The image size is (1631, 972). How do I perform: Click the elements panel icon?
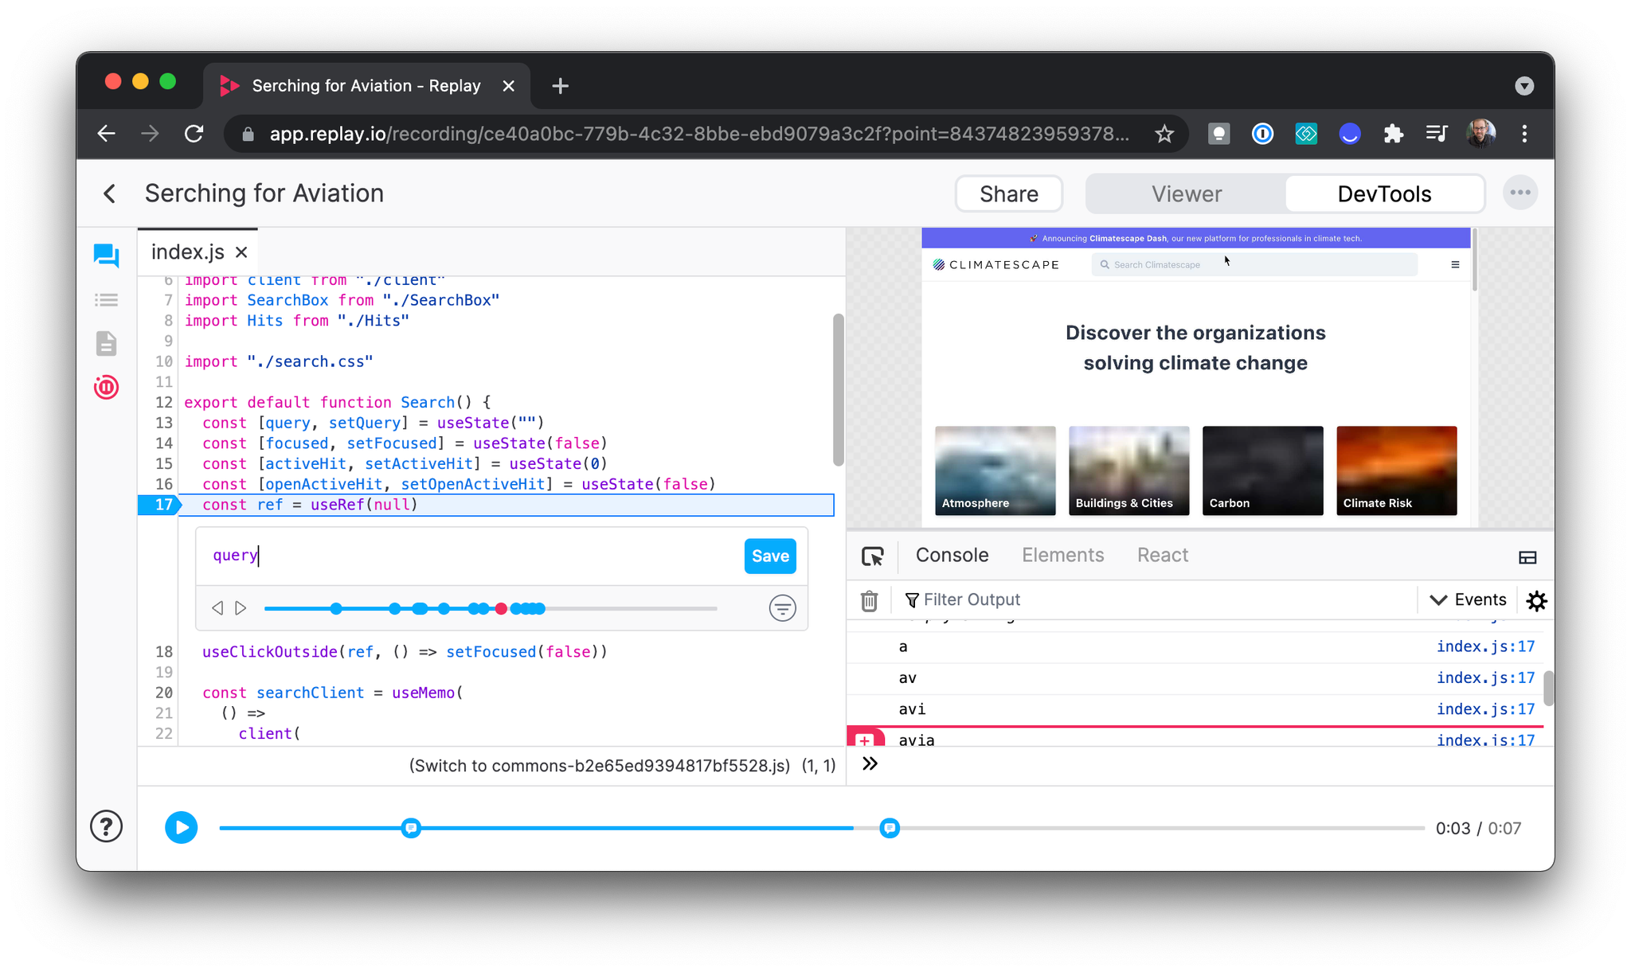pos(1062,554)
